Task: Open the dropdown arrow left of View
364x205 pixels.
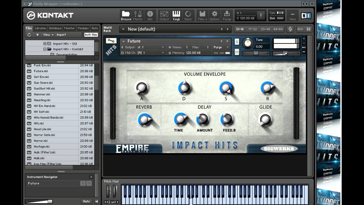Action: (37, 35)
